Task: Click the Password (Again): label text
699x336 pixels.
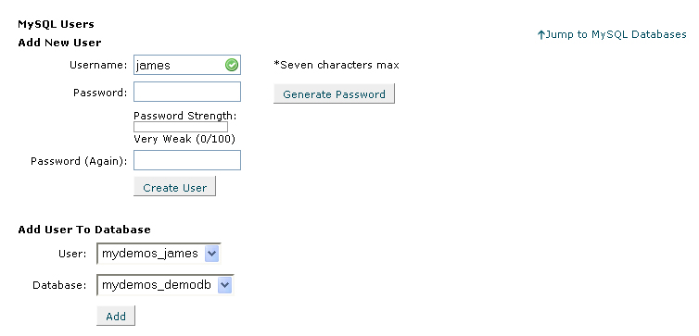Action: click(x=79, y=161)
